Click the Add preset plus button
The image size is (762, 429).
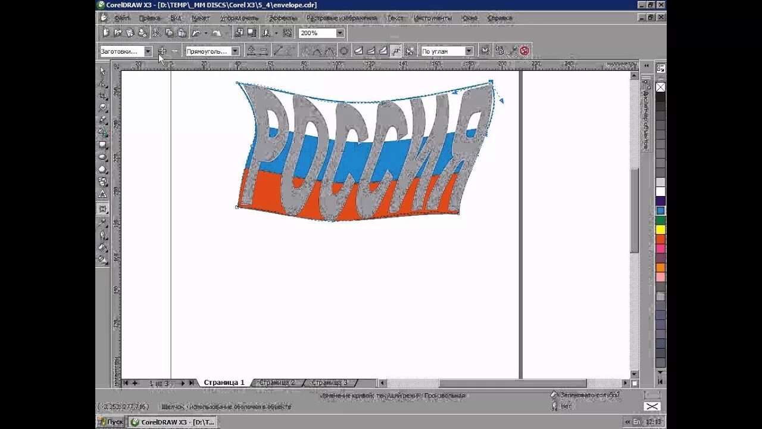click(x=162, y=51)
